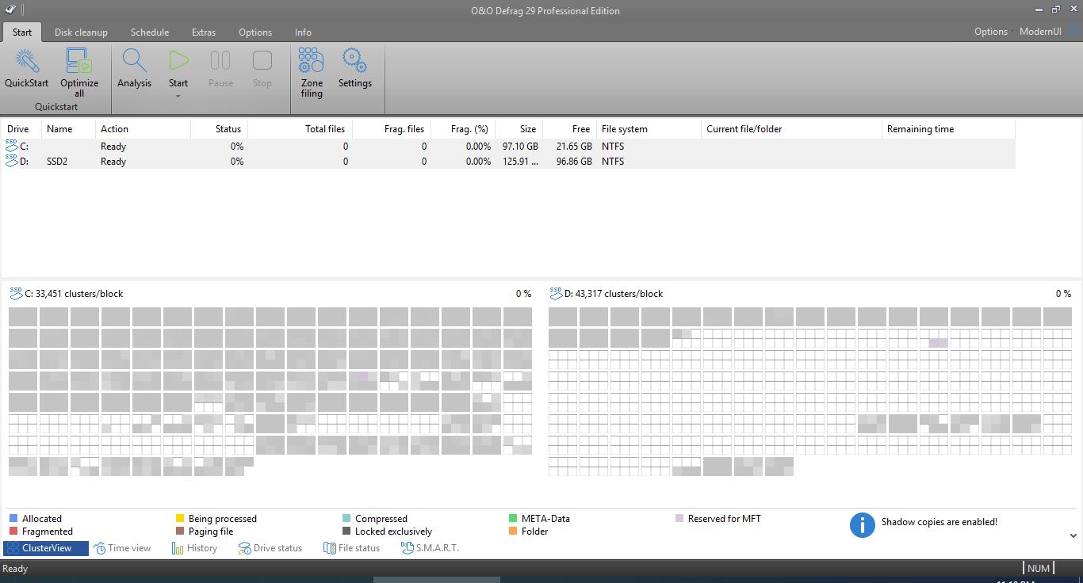Run QuickStart defragmentation wizard

[27, 68]
